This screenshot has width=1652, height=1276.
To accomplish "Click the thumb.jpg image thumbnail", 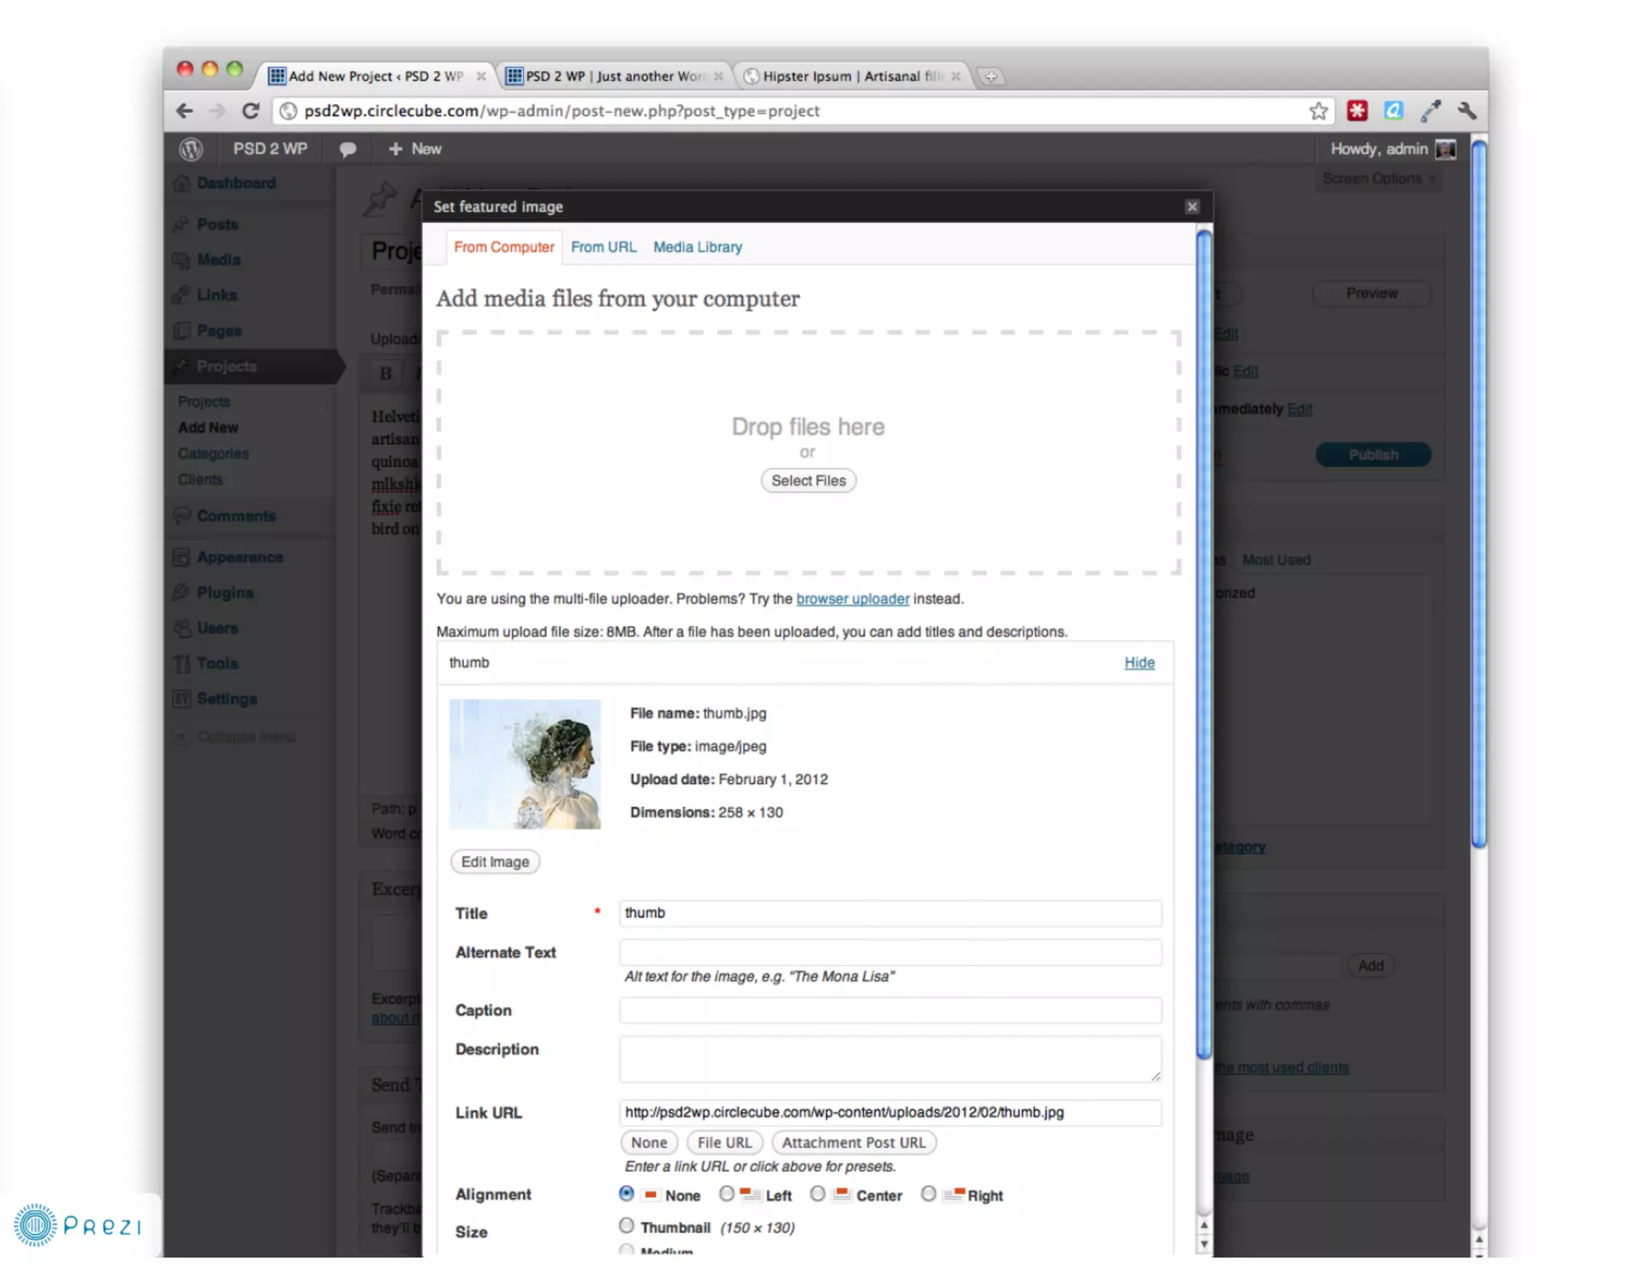I will point(525,764).
